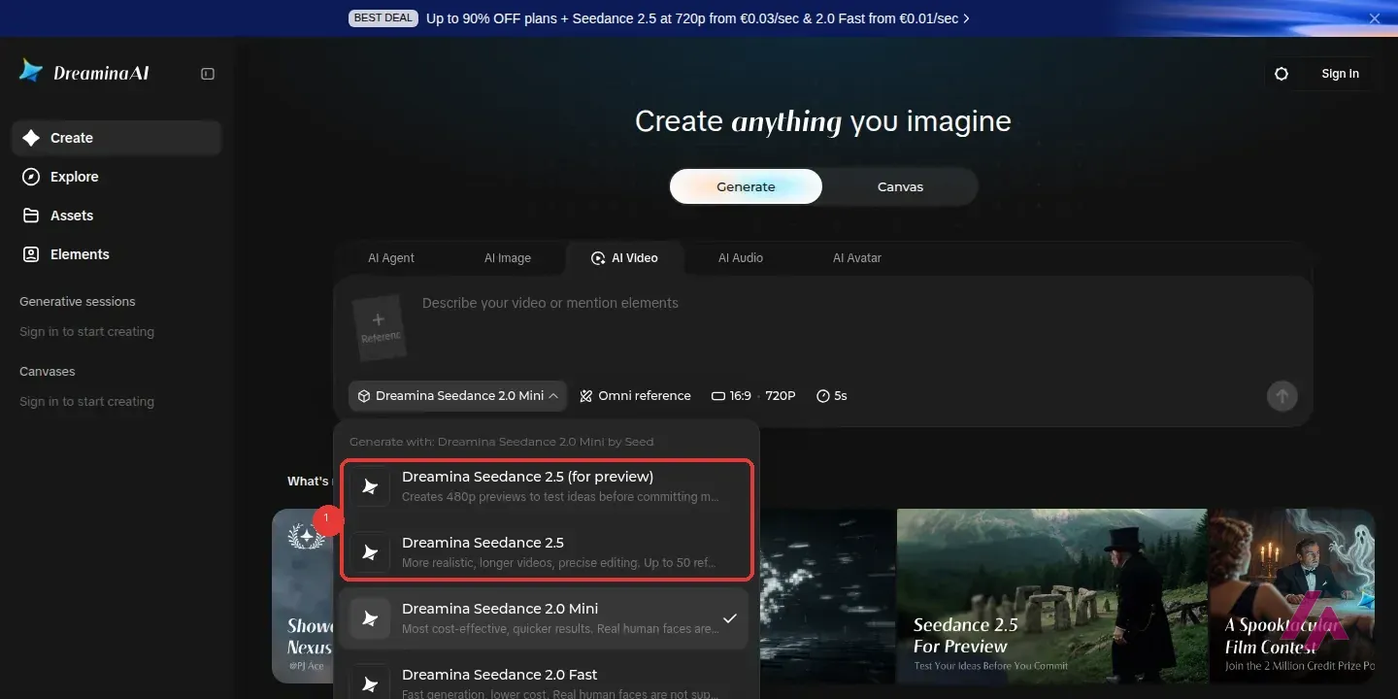
Task: Click the Omni reference icon
Action: [x=586, y=396]
